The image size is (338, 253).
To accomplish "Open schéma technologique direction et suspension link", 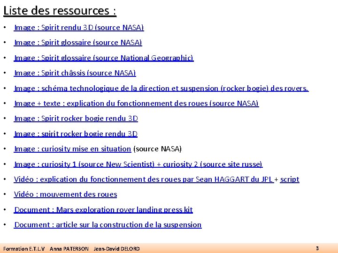I will (161, 88).
